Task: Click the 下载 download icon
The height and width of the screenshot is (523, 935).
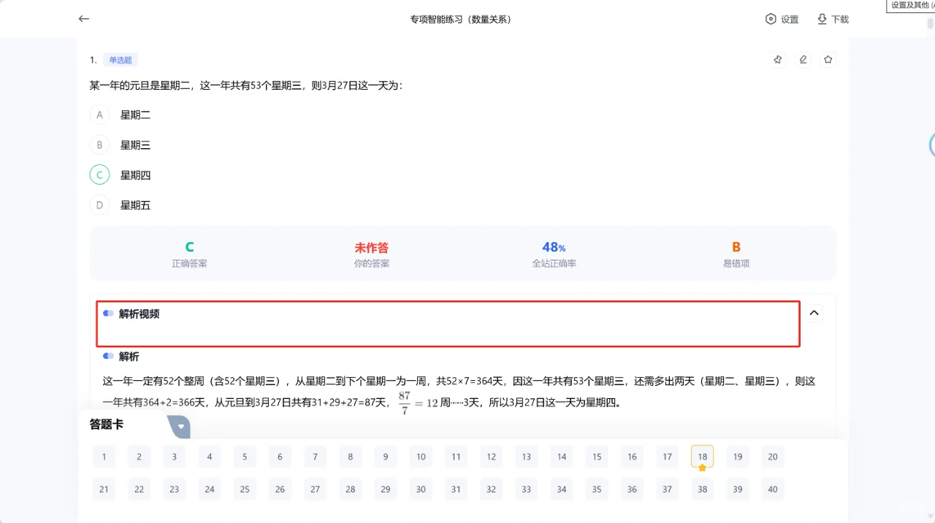Action: tap(833, 19)
